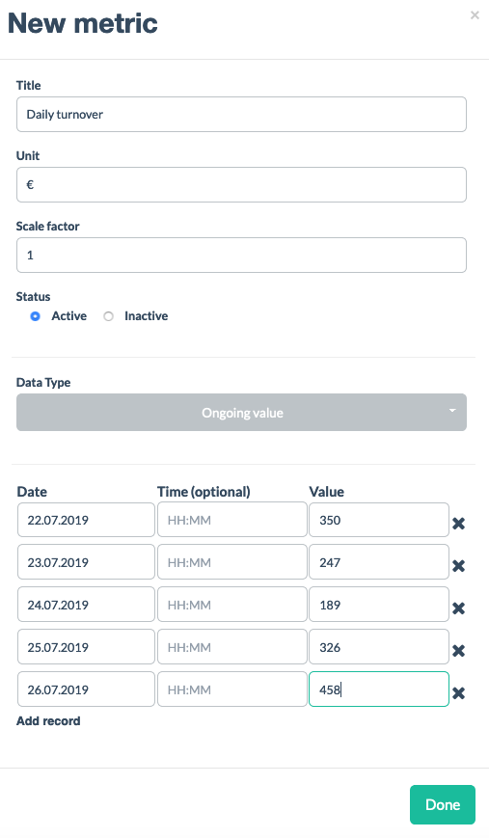Confirm with the Done button
The width and height of the screenshot is (489, 838).
coord(443,804)
